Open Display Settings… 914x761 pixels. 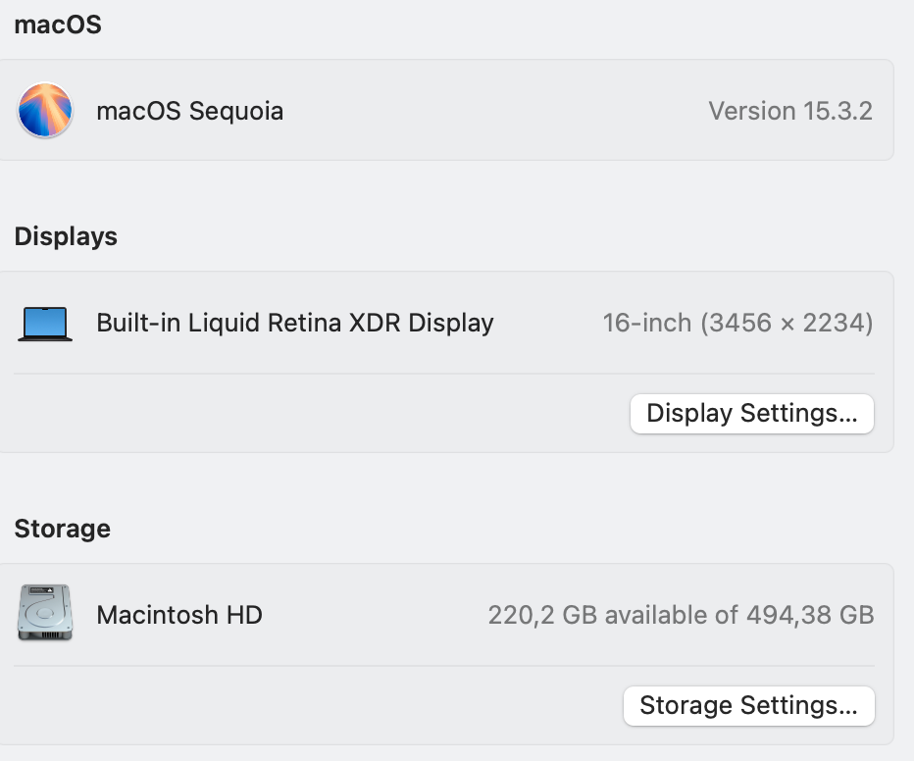tap(752, 414)
